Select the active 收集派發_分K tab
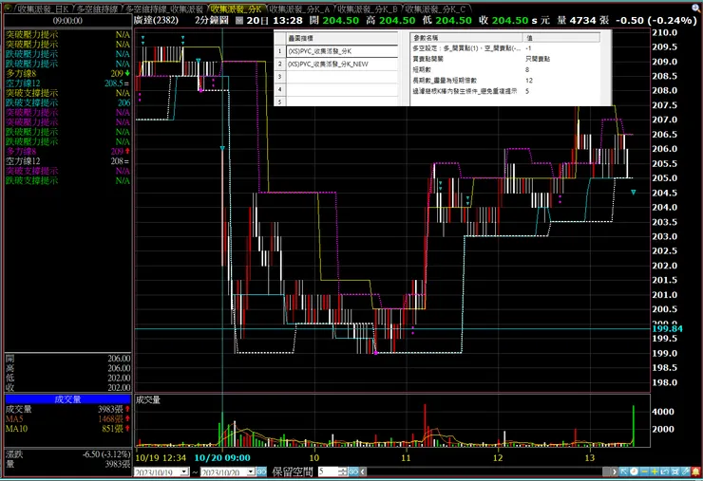The height and width of the screenshot is (481, 703). point(237,9)
